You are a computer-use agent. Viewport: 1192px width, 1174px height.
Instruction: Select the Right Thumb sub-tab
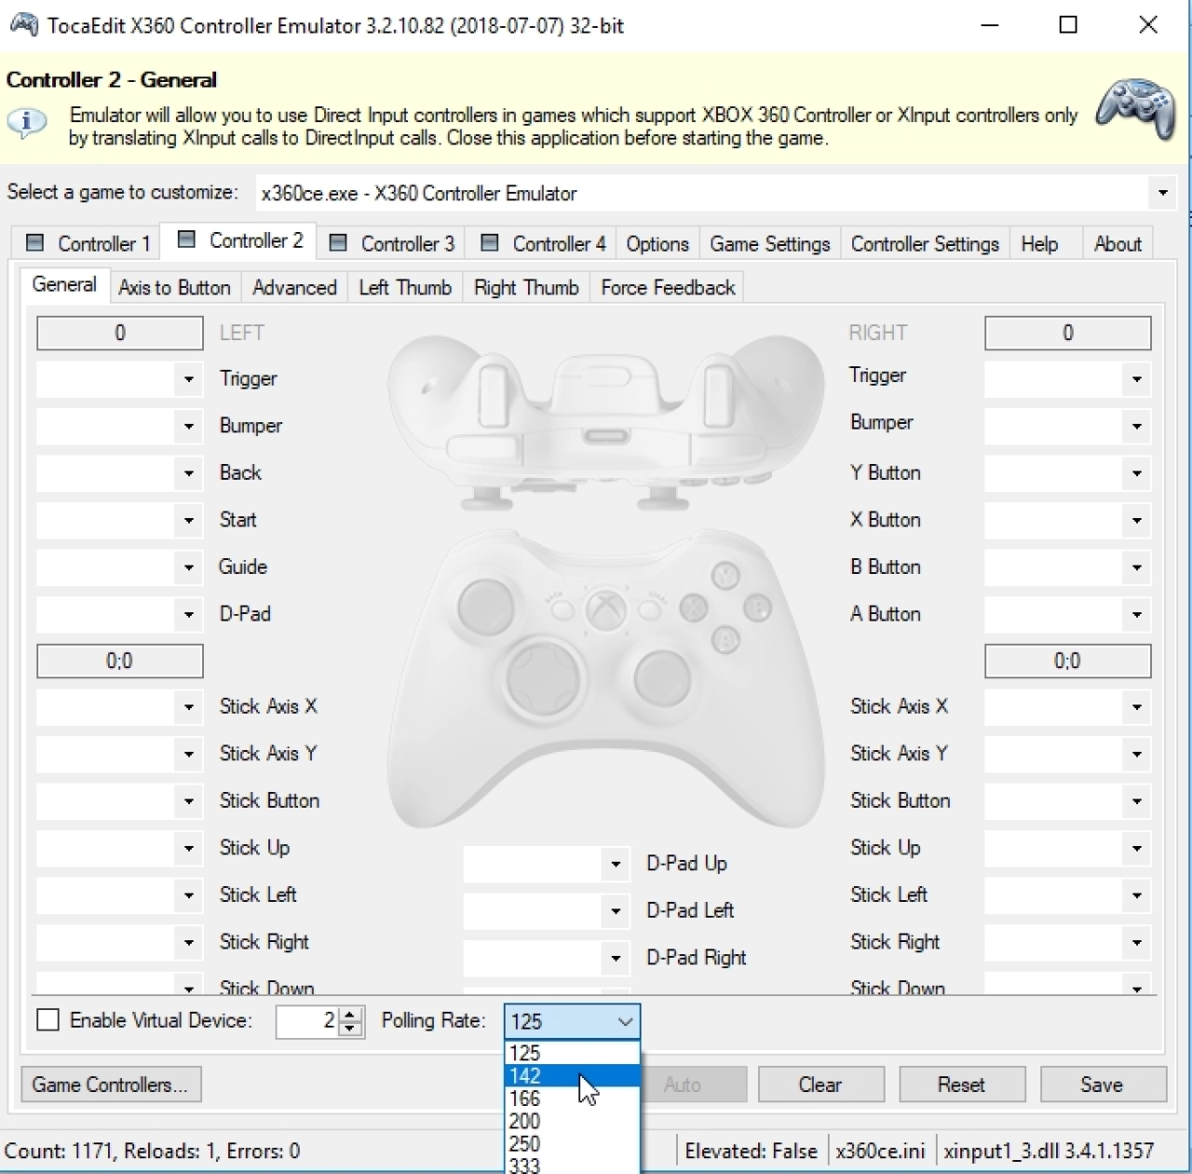(x=526, y=287)
